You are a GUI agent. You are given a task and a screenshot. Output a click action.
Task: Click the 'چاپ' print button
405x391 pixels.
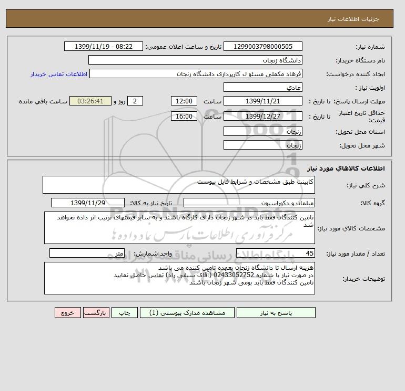(x=125, y=313)
